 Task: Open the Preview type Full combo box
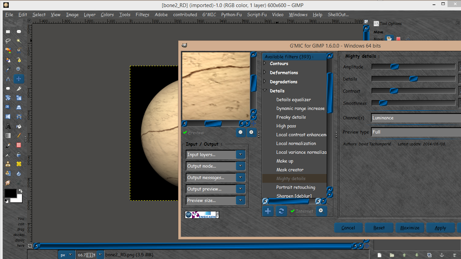(x=416, y=132)
